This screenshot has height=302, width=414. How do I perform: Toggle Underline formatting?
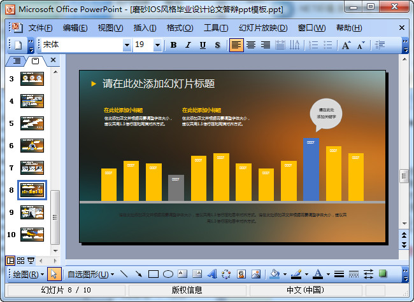[x=203, y=45]
